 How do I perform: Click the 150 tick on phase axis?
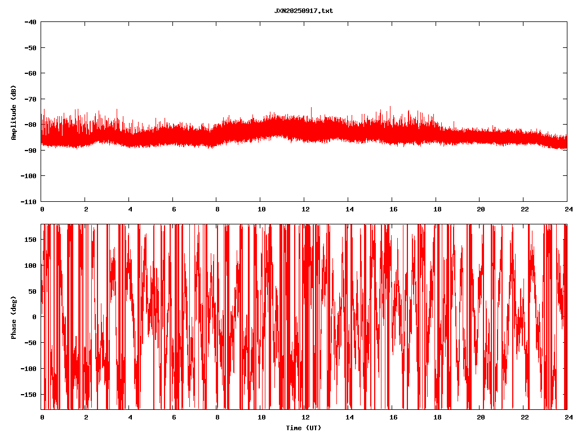tap(31, 240)
